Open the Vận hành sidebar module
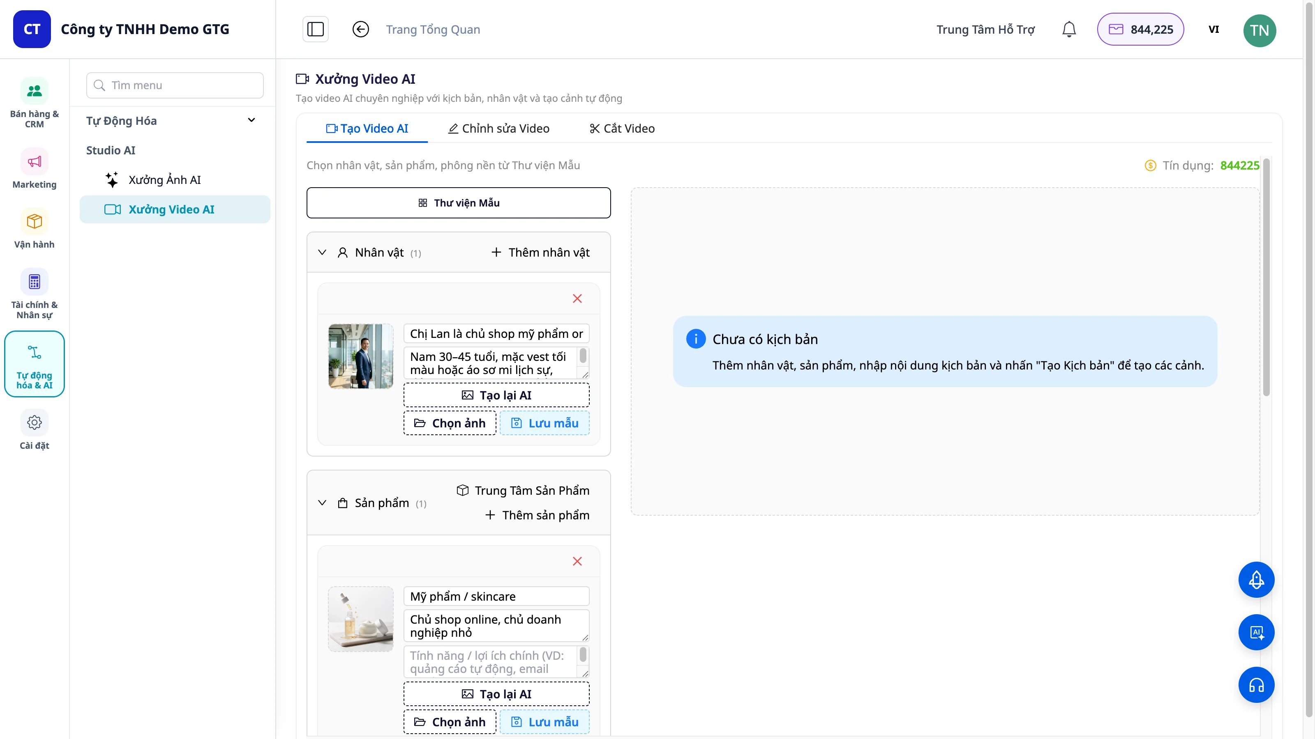The image size is (1315, 739). 34,229
